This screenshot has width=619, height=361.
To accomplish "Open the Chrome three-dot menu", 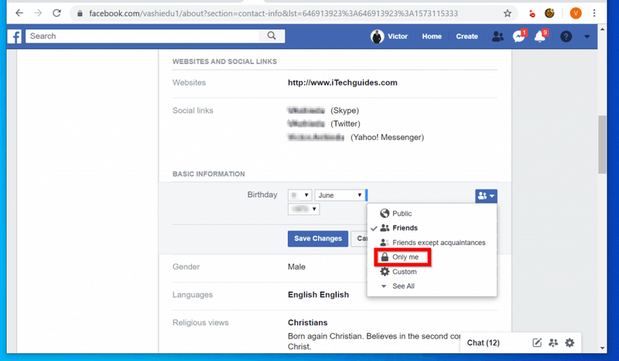I will [594, 13].
